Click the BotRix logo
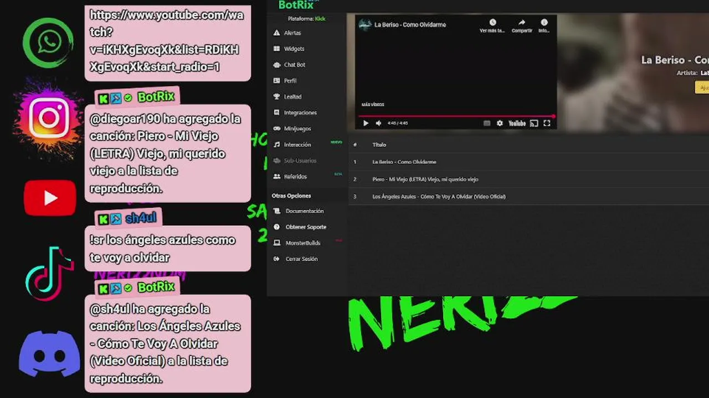709x398 pixels. 296,5
